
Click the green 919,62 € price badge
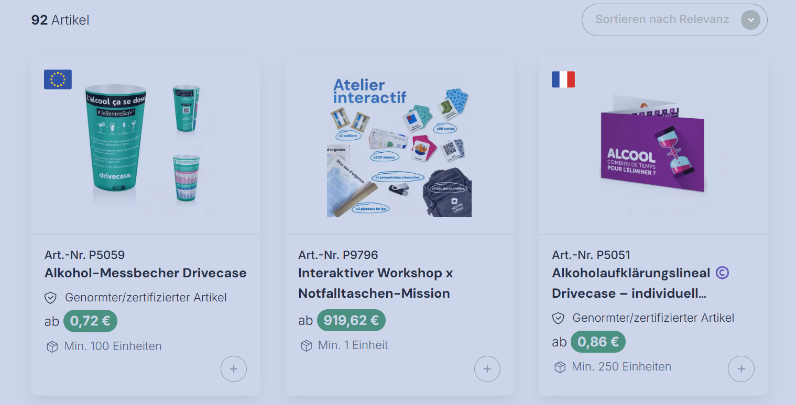pyautogui.click(x=351, y=320)
